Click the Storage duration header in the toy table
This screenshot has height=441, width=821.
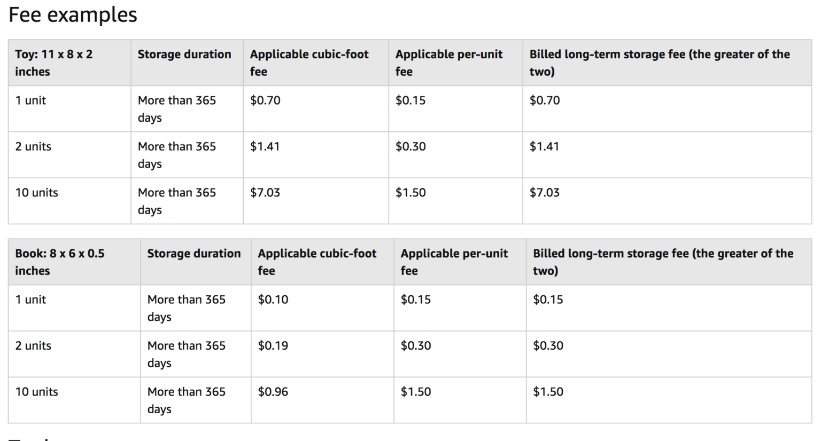pos(184,54)
